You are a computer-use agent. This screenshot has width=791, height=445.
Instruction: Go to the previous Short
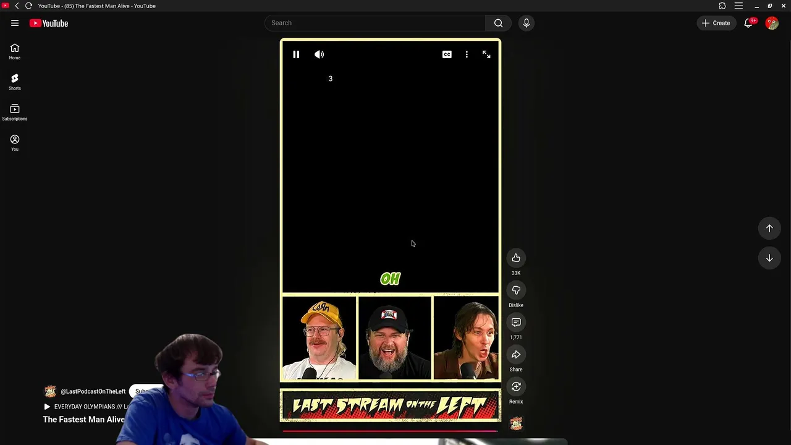769,228
